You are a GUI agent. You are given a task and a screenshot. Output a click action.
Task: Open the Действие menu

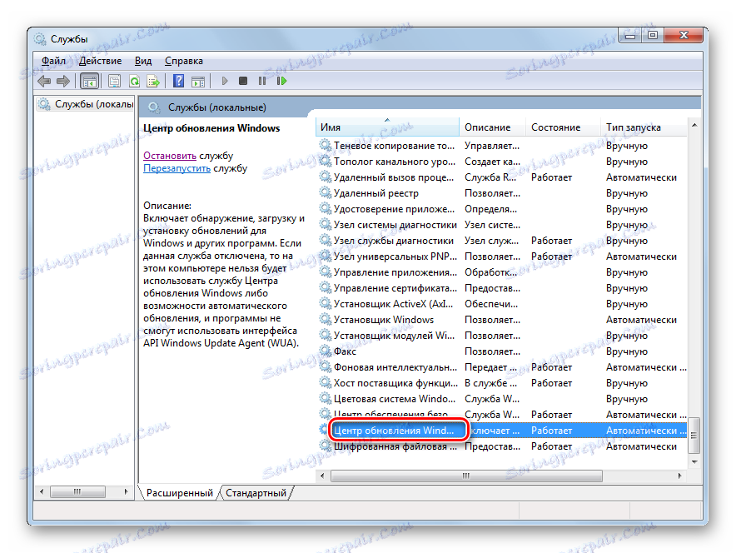coord(101,61)
